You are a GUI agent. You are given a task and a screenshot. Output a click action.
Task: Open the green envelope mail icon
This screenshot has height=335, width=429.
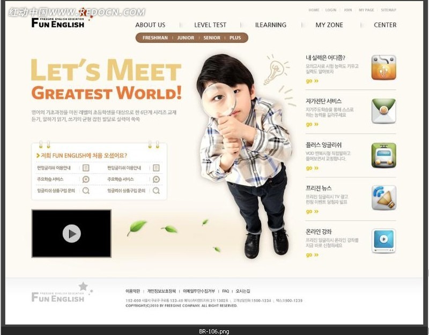tap(383, 111)
